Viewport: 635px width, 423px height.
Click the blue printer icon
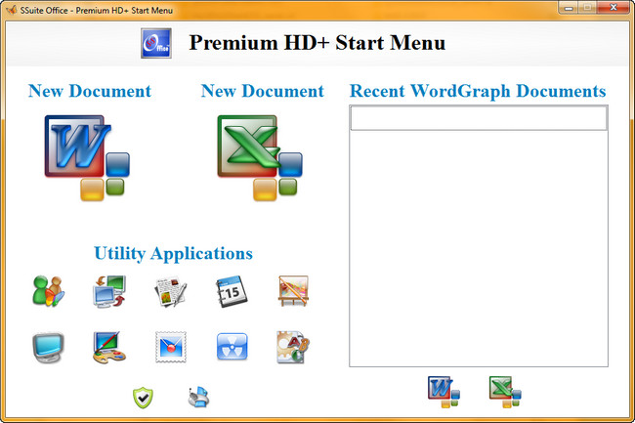pyautogui.click(x=199, y=397)
